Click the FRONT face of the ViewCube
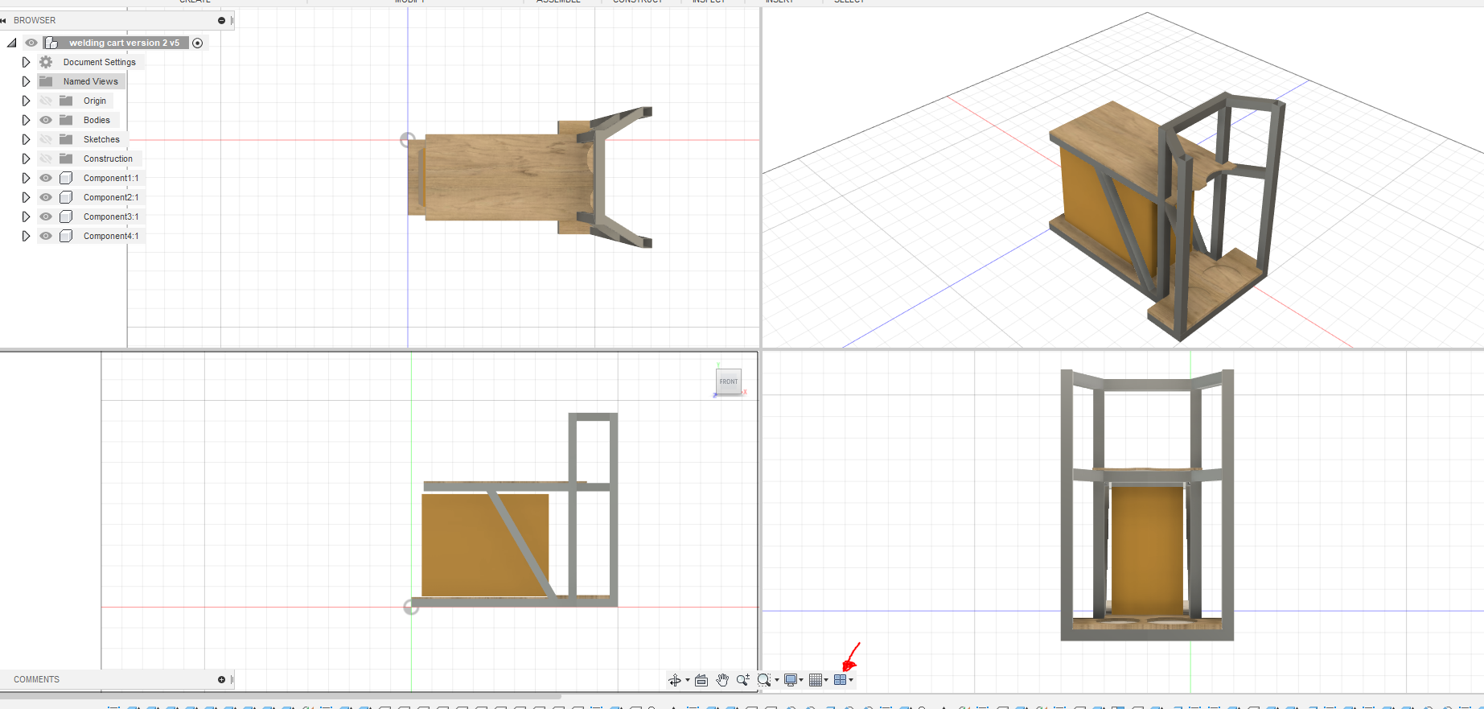 (x=729, y=381)
